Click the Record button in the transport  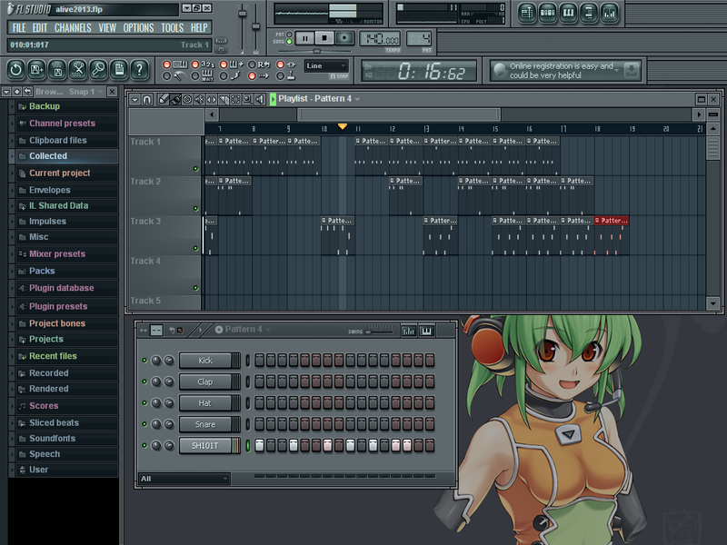point(344,38)
